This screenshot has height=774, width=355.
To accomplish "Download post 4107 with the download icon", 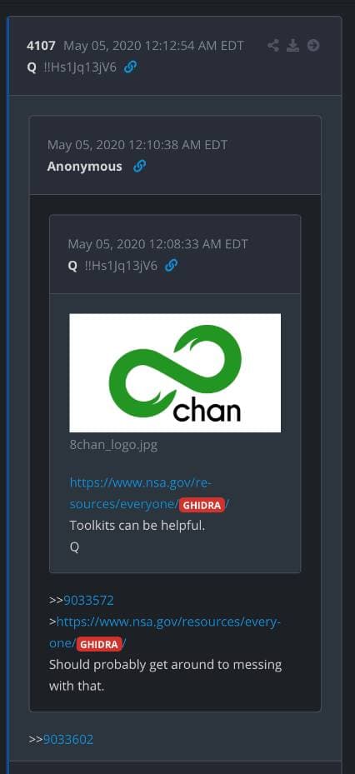I will 292,46.
